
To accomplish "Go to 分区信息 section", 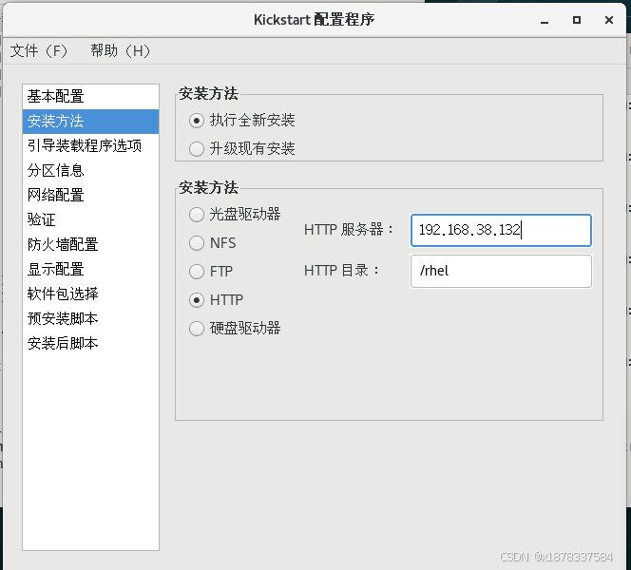I will (90, 171).
